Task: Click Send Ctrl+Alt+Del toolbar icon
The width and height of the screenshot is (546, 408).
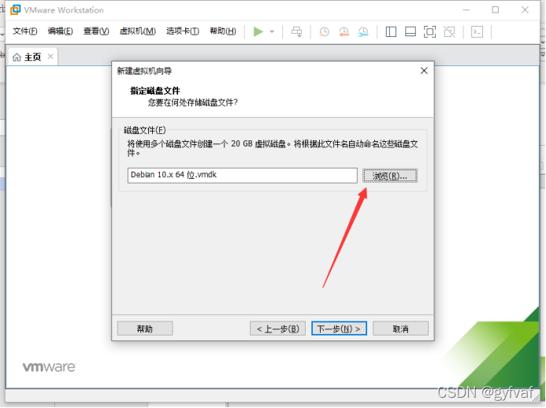Action: tap(297, 32)
